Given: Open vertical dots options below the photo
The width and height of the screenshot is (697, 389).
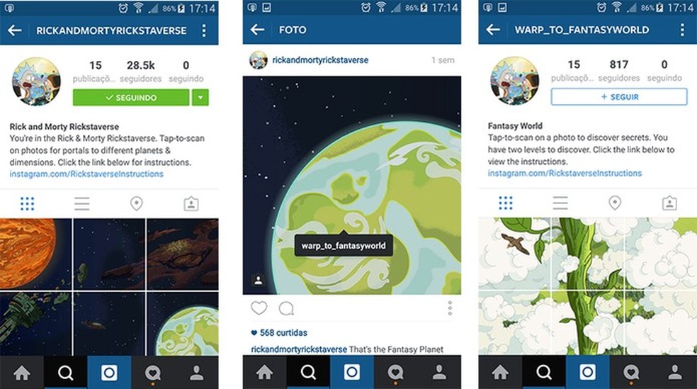Looking at the screenshot, I should pos(450,308).
